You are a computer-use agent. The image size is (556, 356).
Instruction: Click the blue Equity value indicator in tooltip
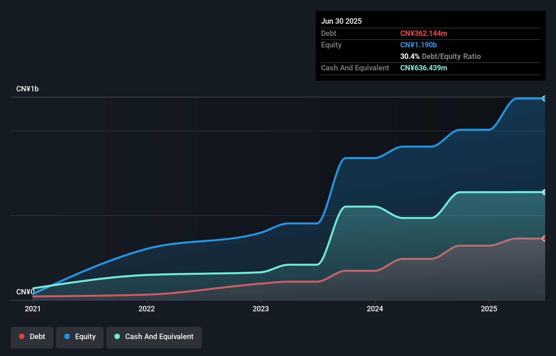coord(419,45)
